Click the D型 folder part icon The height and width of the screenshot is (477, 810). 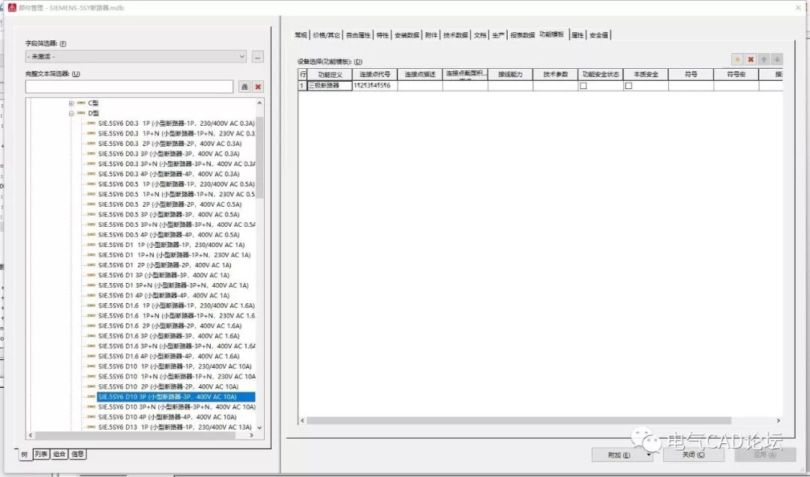81,113
